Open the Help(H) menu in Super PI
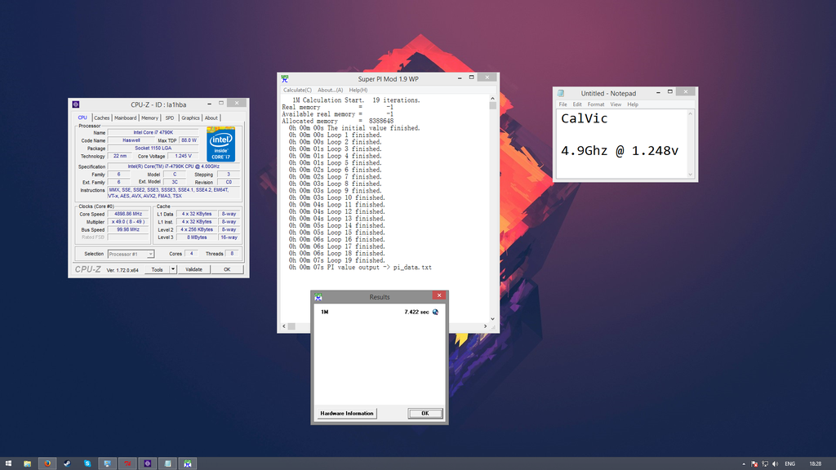This screenshot has height=470, width=836. tap(358, 90)
